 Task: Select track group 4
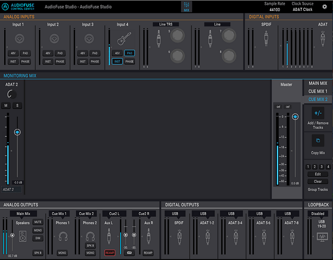[328, 167]
